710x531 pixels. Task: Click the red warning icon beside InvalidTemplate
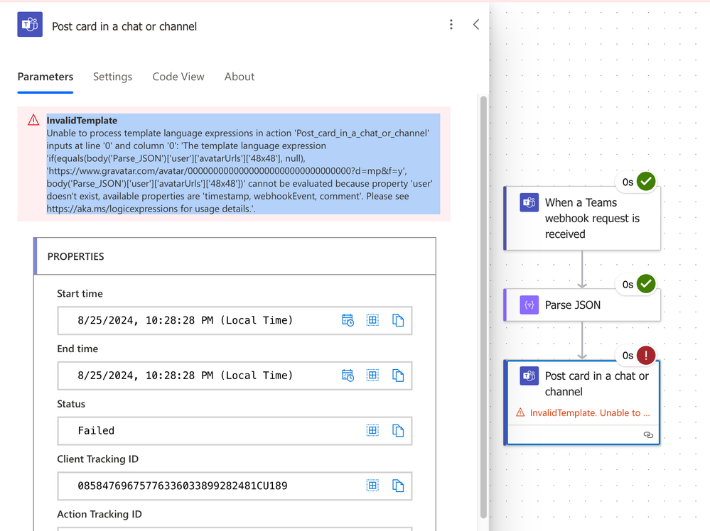[33, 120]
